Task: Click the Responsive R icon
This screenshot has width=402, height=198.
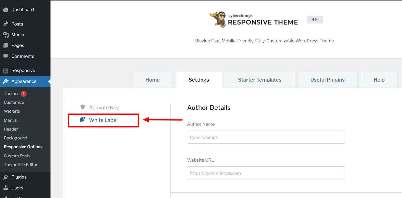Action: (x=6, y=71)
